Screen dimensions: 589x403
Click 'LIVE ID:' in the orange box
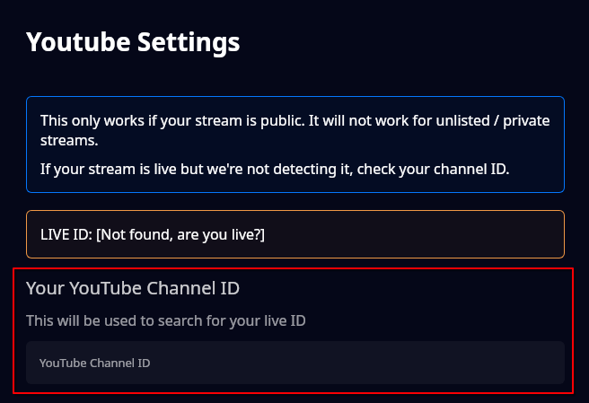[66, 235]
